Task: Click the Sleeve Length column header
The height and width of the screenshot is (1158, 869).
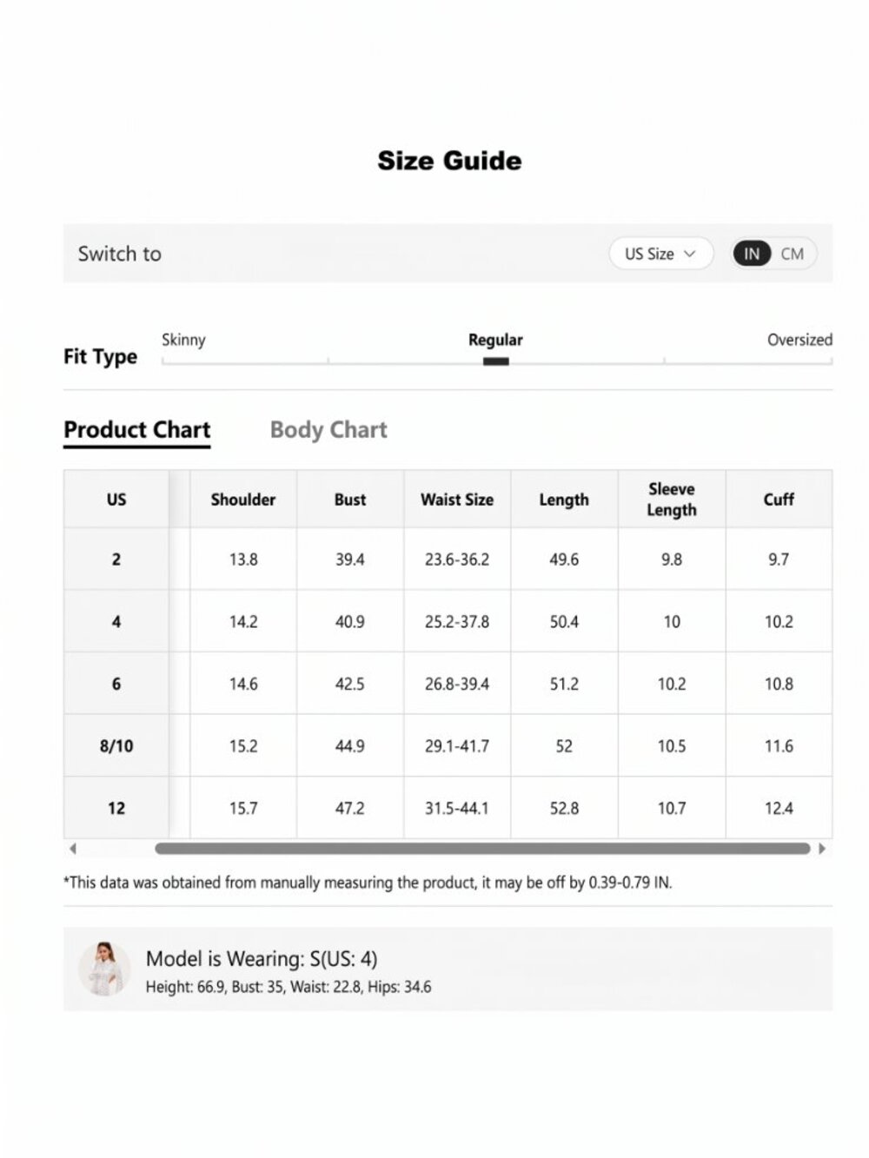Action: click(672, 500)
